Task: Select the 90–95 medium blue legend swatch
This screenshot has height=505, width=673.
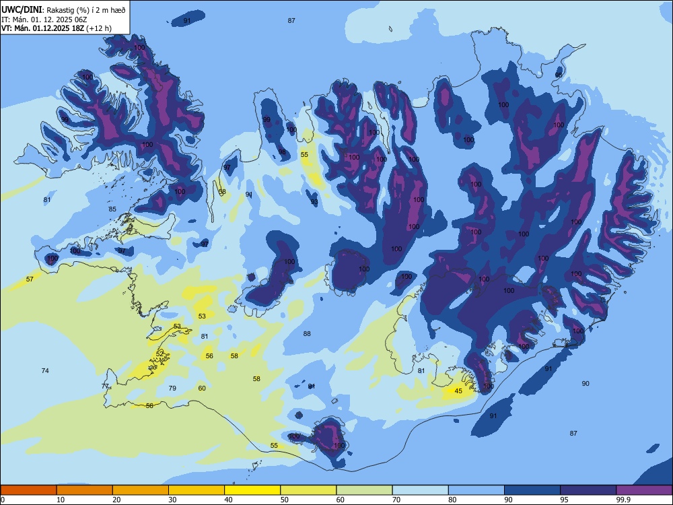Action: point(532,490)
